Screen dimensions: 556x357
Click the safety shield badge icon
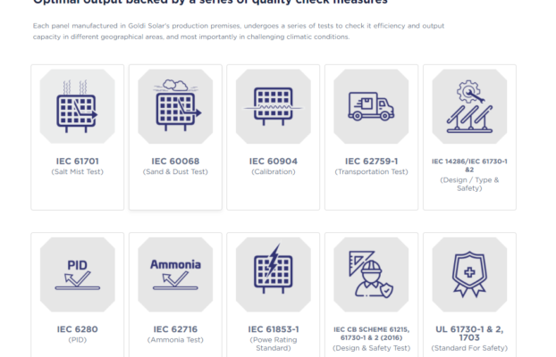point(469,274)
